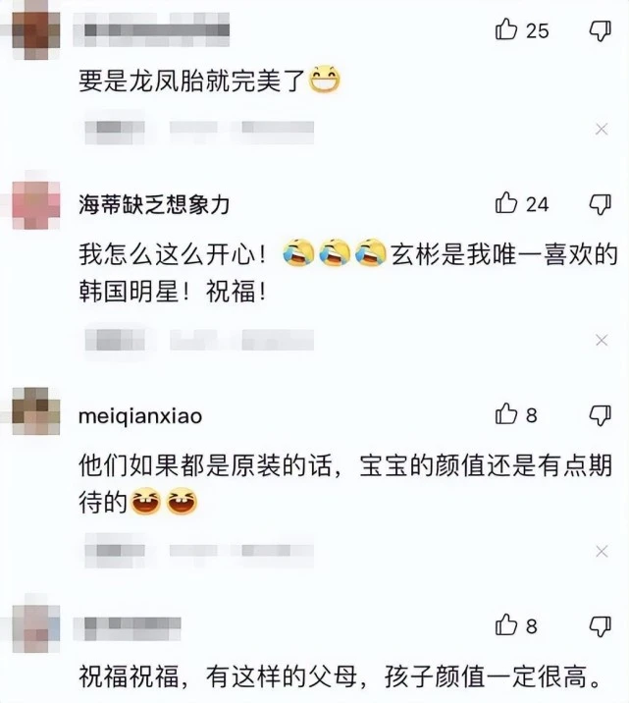Like the 祝福祝福 comment at the bottom
The width and height of the screenshot is (629, 703).
[x=506, y=624]
